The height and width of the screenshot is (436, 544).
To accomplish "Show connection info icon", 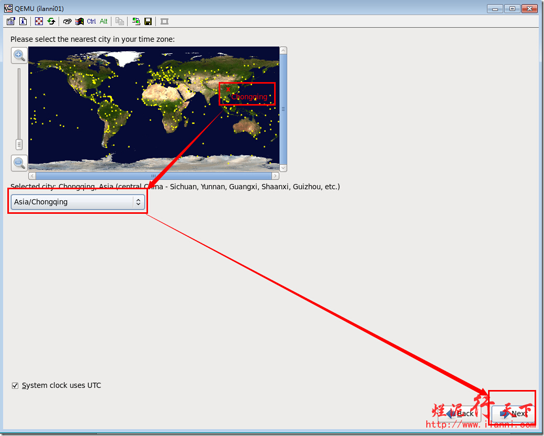I will coord(23,21).
